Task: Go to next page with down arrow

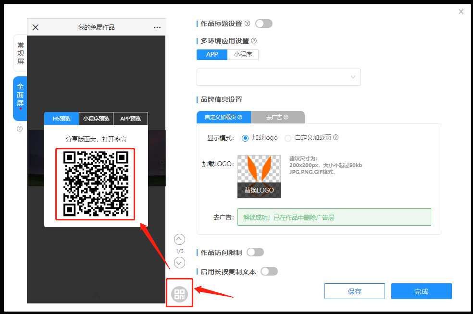Action: [179, 263]
